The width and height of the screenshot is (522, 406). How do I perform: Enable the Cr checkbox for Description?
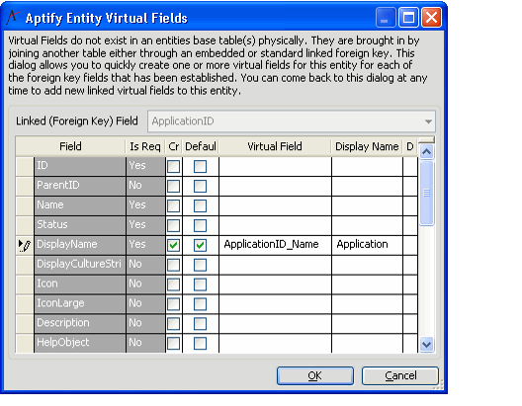pos(173,324)
